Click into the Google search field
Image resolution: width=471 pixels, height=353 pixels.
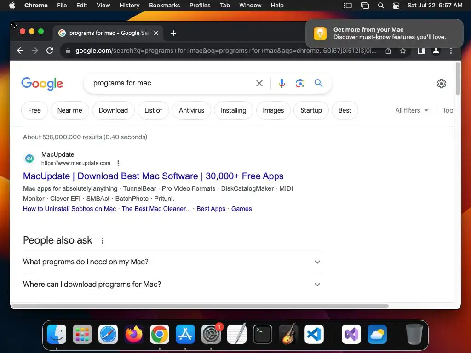coord(171,83)
